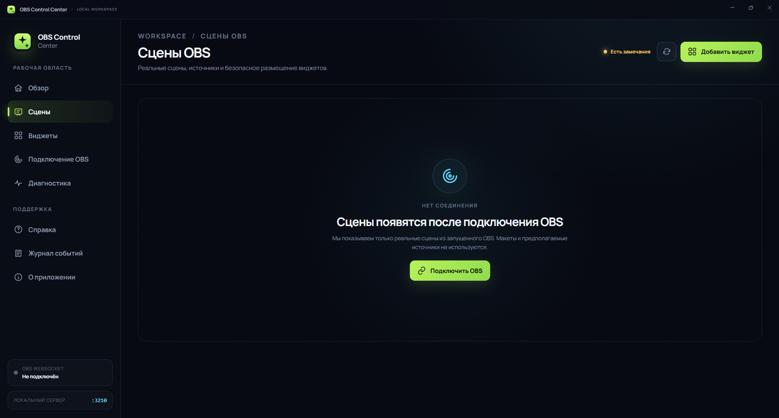This screenshot has width=779, height=418.
Task: Click the Сцены OBS page title
Action: coord(174,53)
